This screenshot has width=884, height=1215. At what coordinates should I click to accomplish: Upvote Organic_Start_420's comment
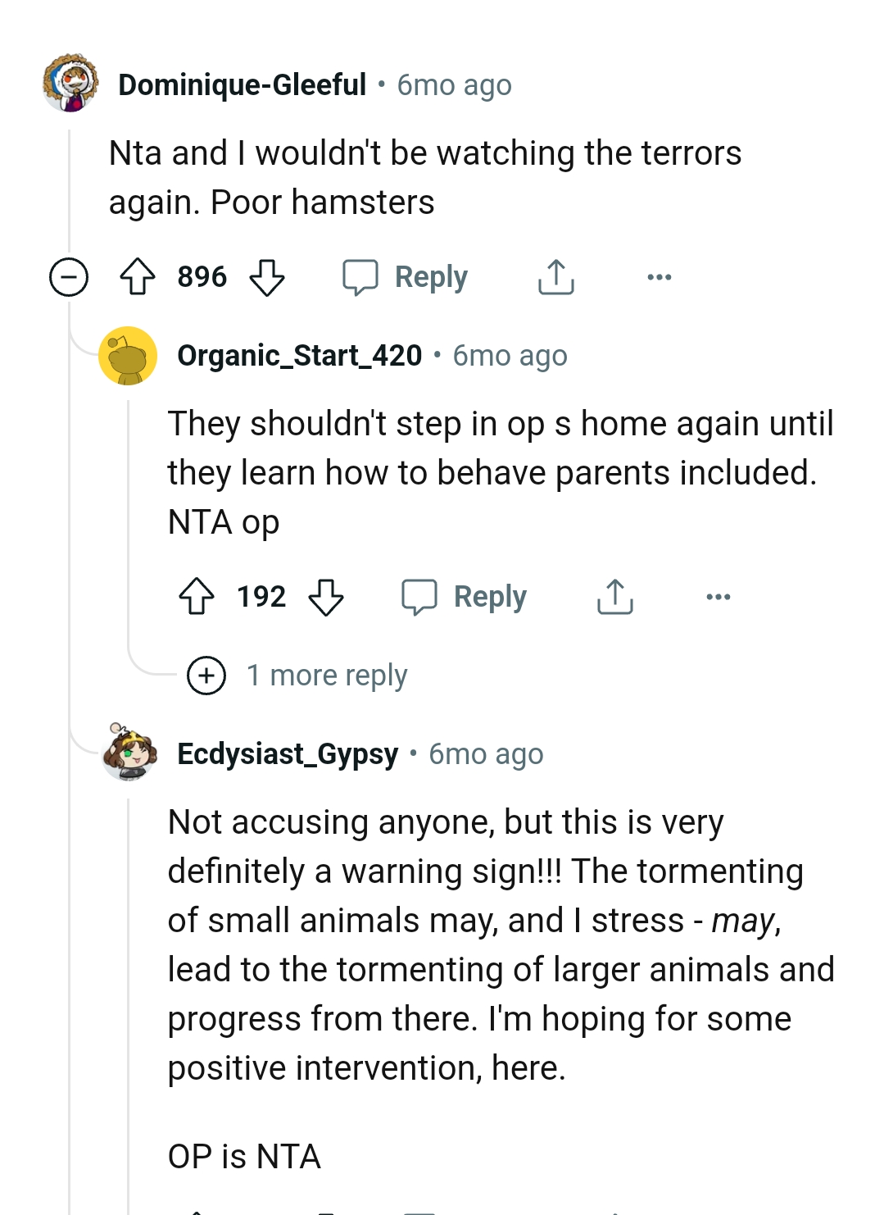click(197, 596)
